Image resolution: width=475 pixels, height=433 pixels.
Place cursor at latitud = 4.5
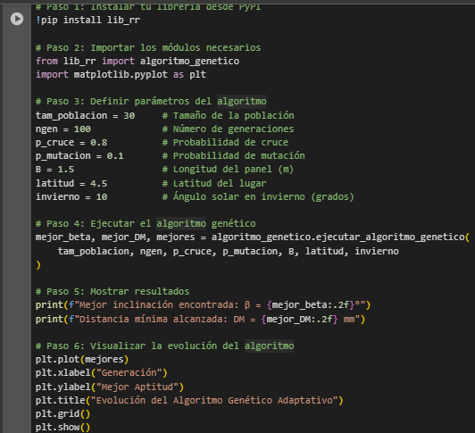pyautogui.click(x=71, y=183)
